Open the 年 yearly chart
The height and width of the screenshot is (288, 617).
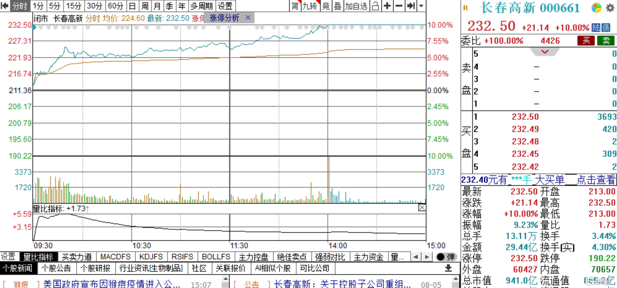[x=182, y=6]
